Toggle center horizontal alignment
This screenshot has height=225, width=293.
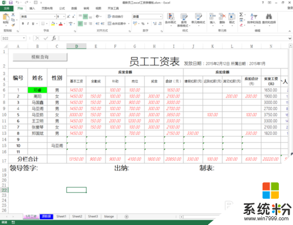pyautogui.click(x=86, y=23)
